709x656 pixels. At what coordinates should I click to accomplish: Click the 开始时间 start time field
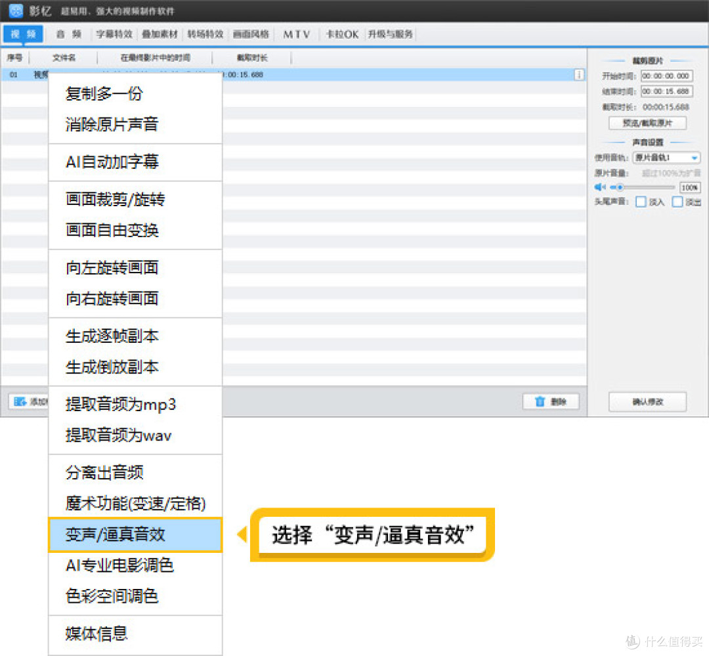(666, 76)
